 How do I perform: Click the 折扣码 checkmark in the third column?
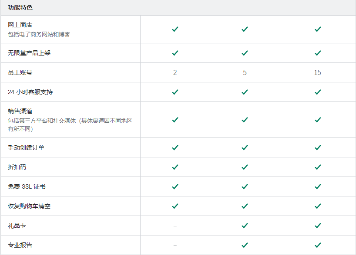pyautogui.click(x=317, y=167)
